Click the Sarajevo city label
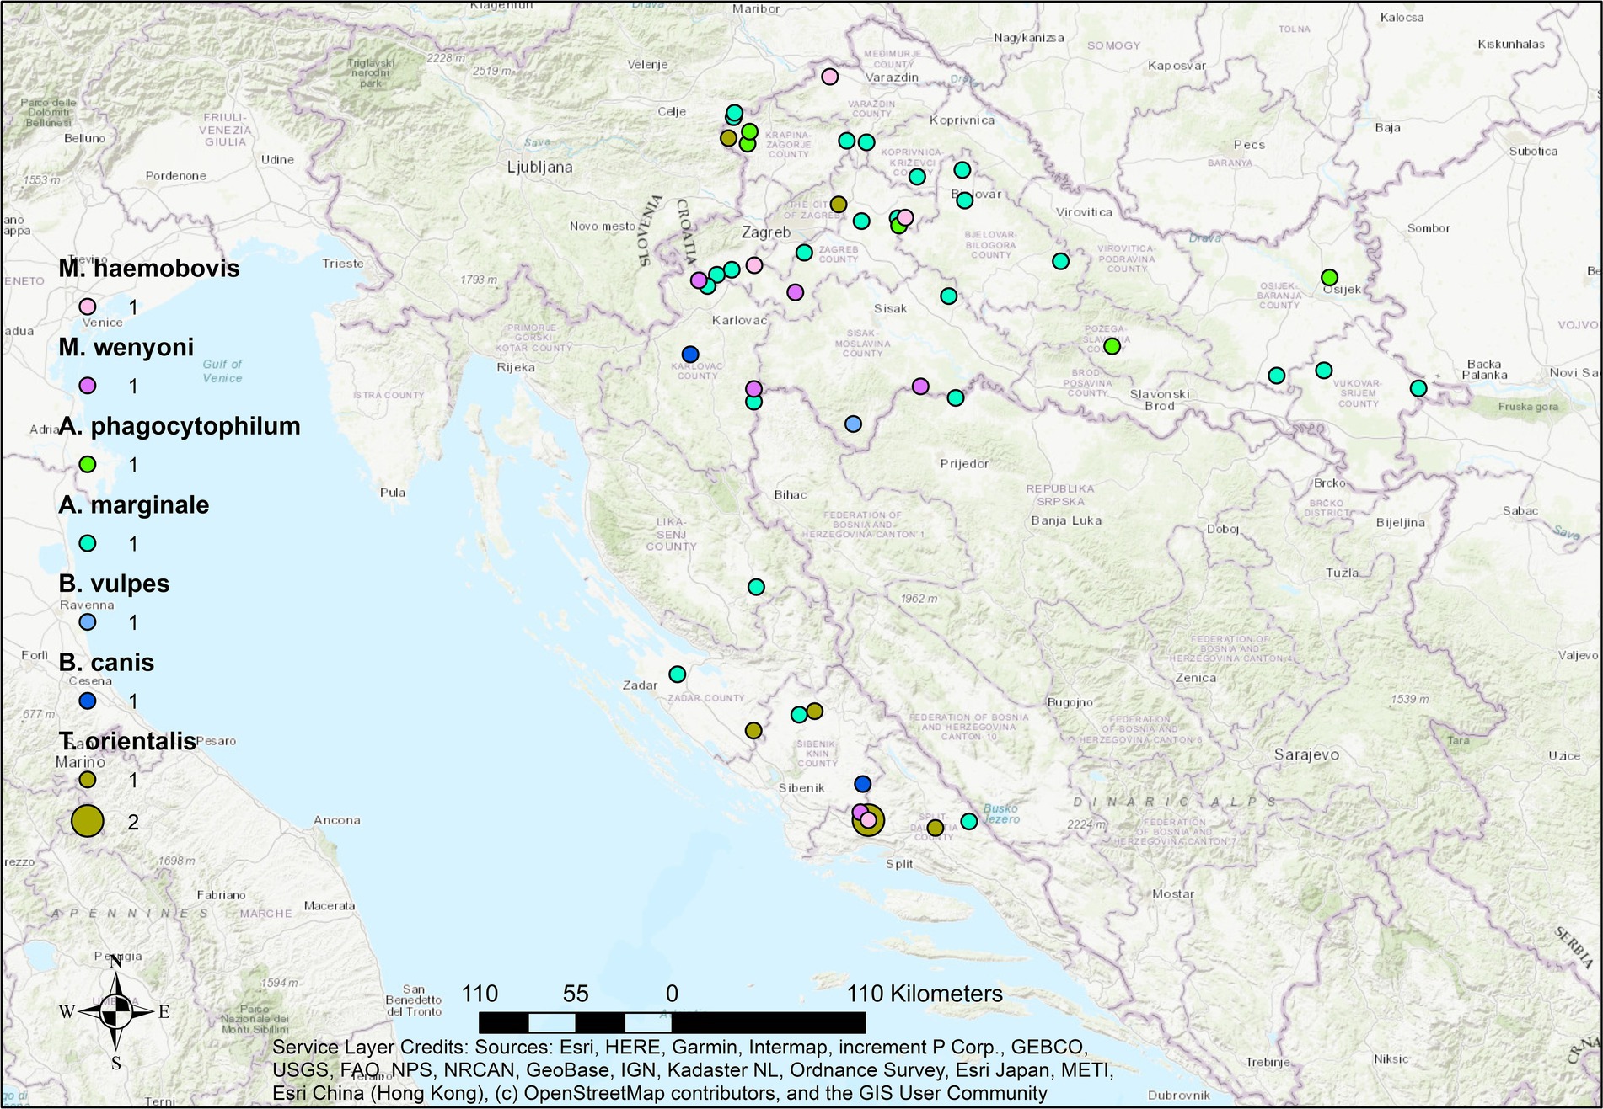The height and width of the screenshot is (1109, 1603). click(1306, 755)
